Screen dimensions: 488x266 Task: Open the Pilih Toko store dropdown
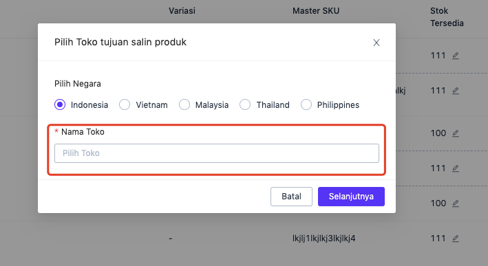[x=217, y=153]
